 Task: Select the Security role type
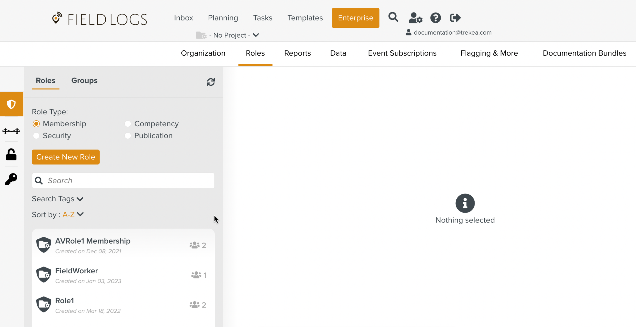[x=36, y=136]
